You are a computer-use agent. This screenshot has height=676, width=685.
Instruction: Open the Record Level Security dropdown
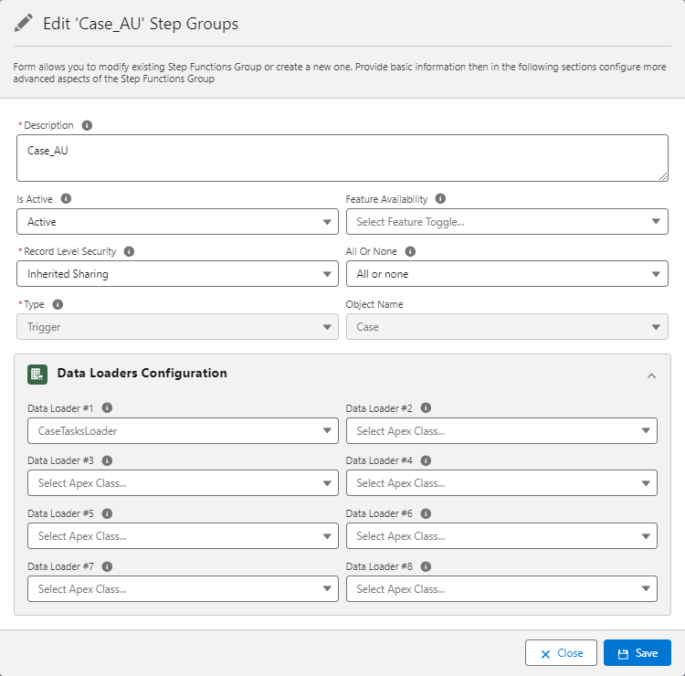click(177, 274)
